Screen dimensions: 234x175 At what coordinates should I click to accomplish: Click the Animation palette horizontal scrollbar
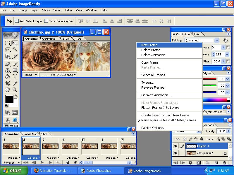pyautogui.click(x=105, y=163)
